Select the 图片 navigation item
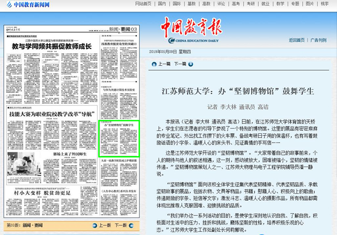 pos(310,4)
